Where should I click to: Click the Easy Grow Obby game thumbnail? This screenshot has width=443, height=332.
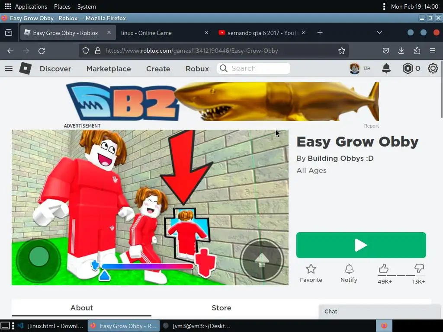(x=150, y=207)
